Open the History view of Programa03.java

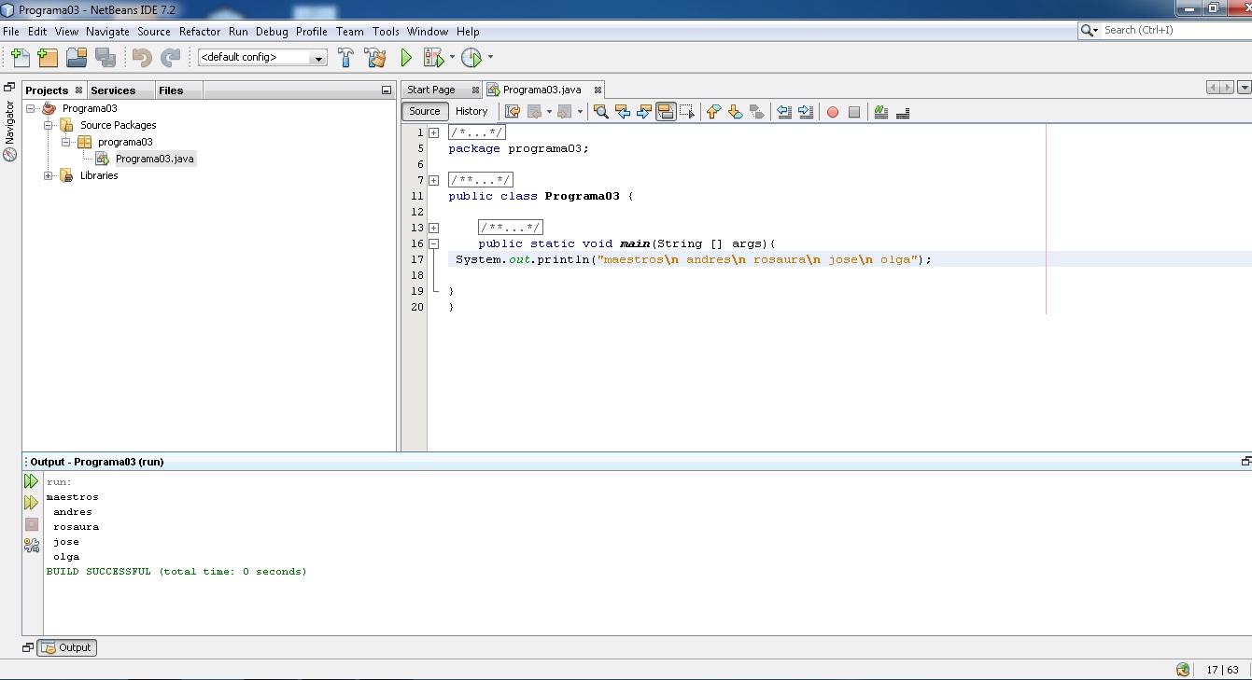click(x=471, y=111)
